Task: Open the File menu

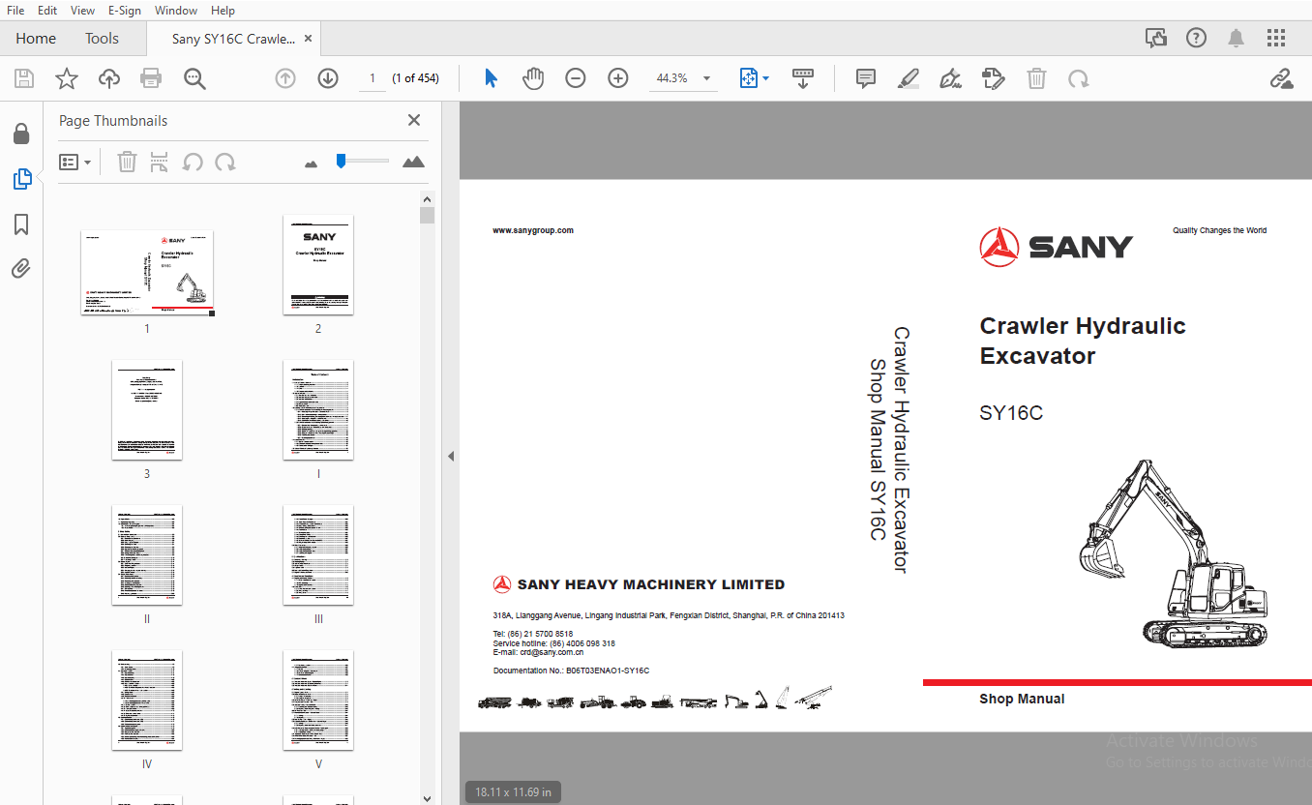Action: point(16,11)
